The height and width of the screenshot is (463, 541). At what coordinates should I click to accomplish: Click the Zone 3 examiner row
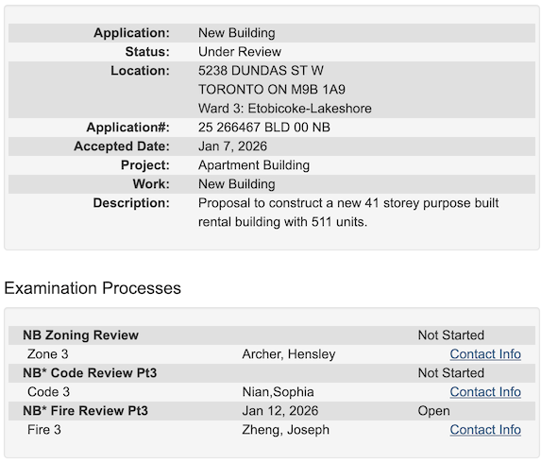(272, 354)
